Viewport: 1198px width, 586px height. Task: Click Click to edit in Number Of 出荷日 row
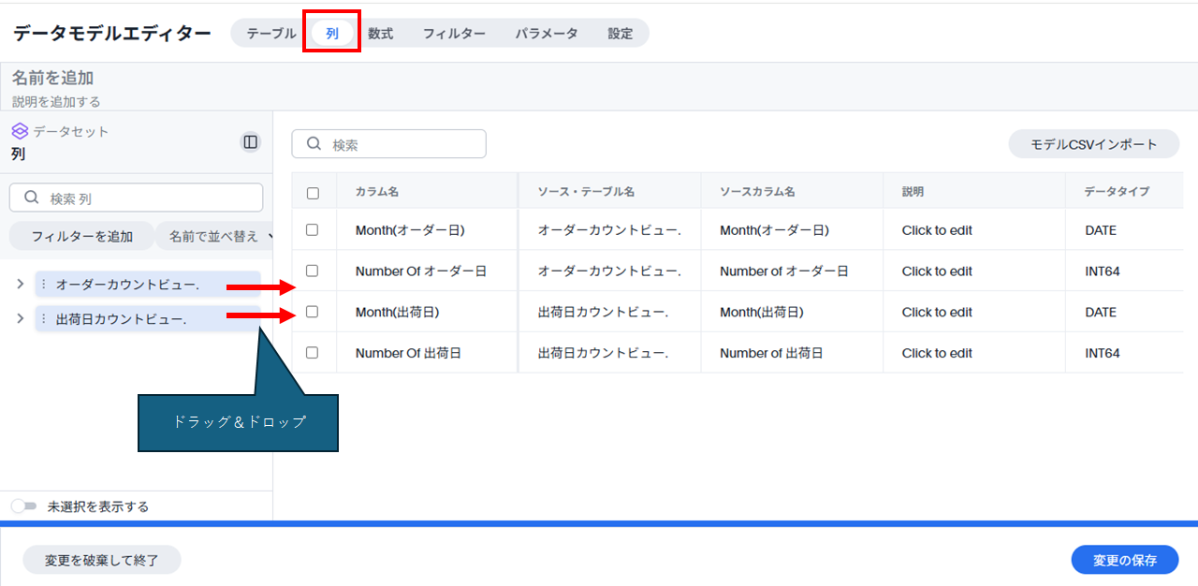click(937, 354)
